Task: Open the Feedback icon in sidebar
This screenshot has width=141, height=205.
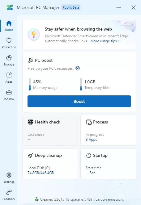Action: pos(9,192)
